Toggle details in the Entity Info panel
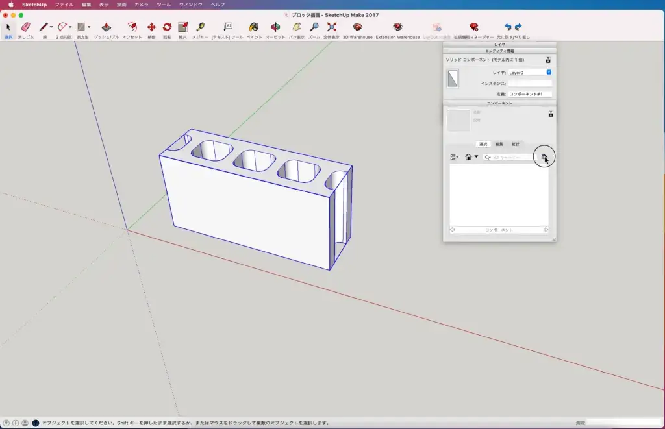Screen dimensions: 665x429 549,60
